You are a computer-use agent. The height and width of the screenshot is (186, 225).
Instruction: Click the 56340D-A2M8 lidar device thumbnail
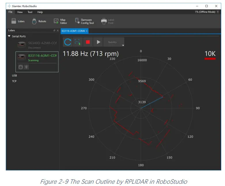[x=22, y=45]
